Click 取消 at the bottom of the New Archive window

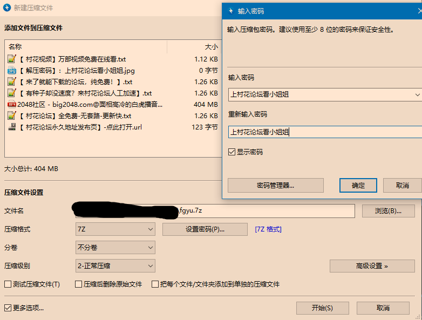(383, 308)
